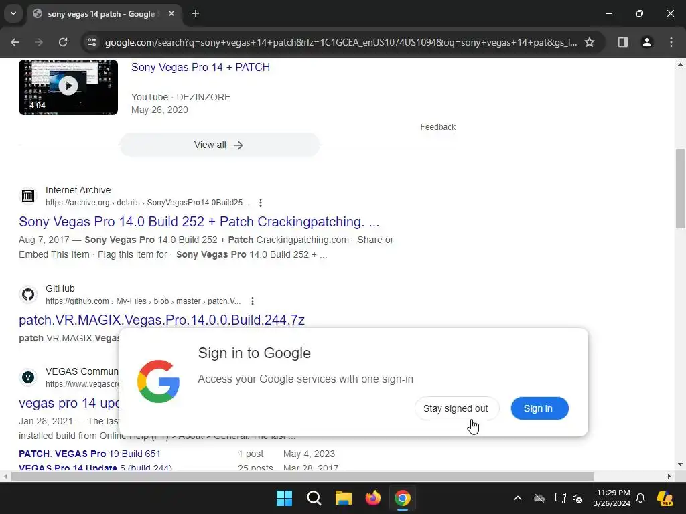Open the Windows Start menu

coord(284,498)
